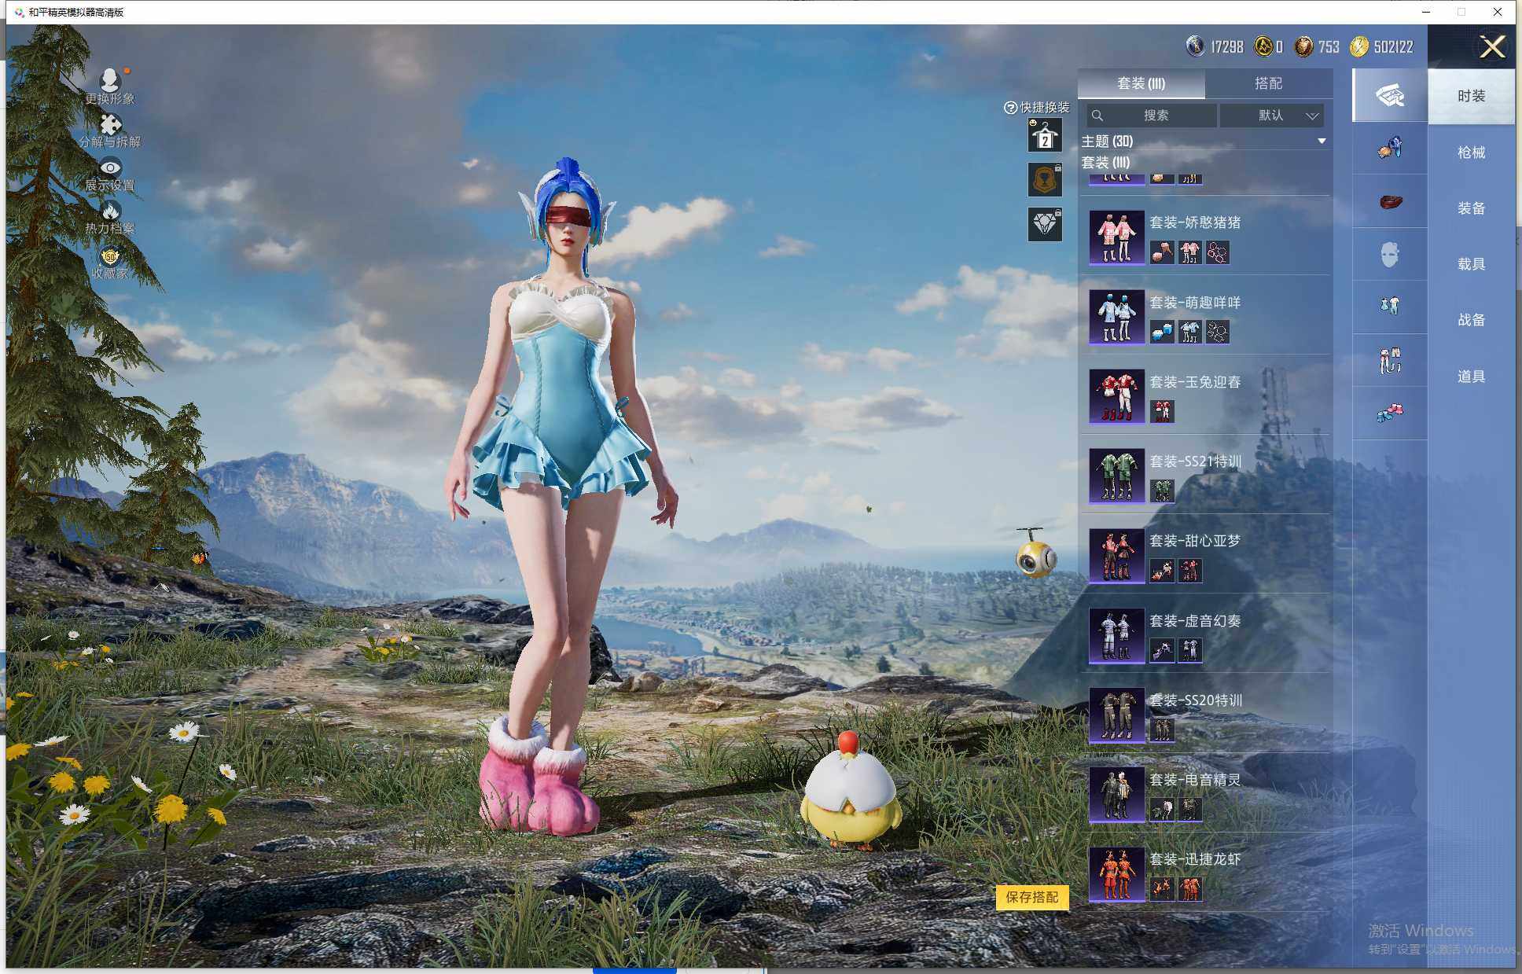Select the face mask category icon

click(x=1389, y=255)
